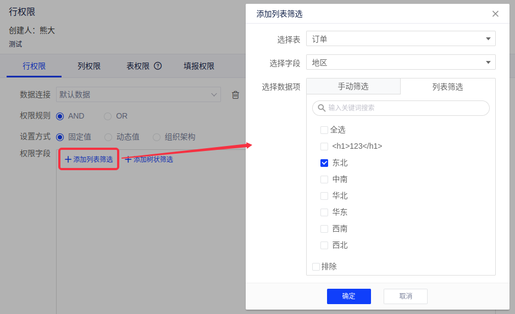The width and height of the screenshot is (515, 314).
Task: Click the 取消 button
Action: pos(405,296)
